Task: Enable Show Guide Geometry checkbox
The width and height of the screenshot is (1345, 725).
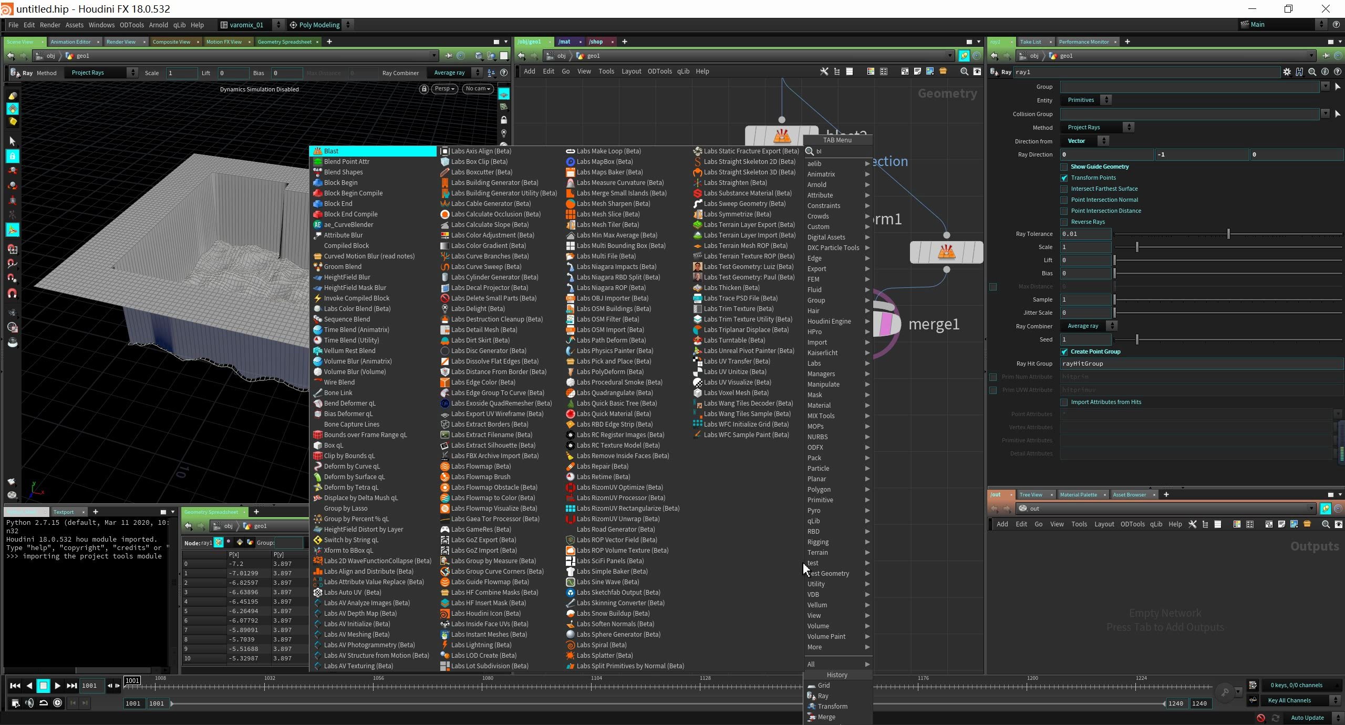Action: point(1064,167)
